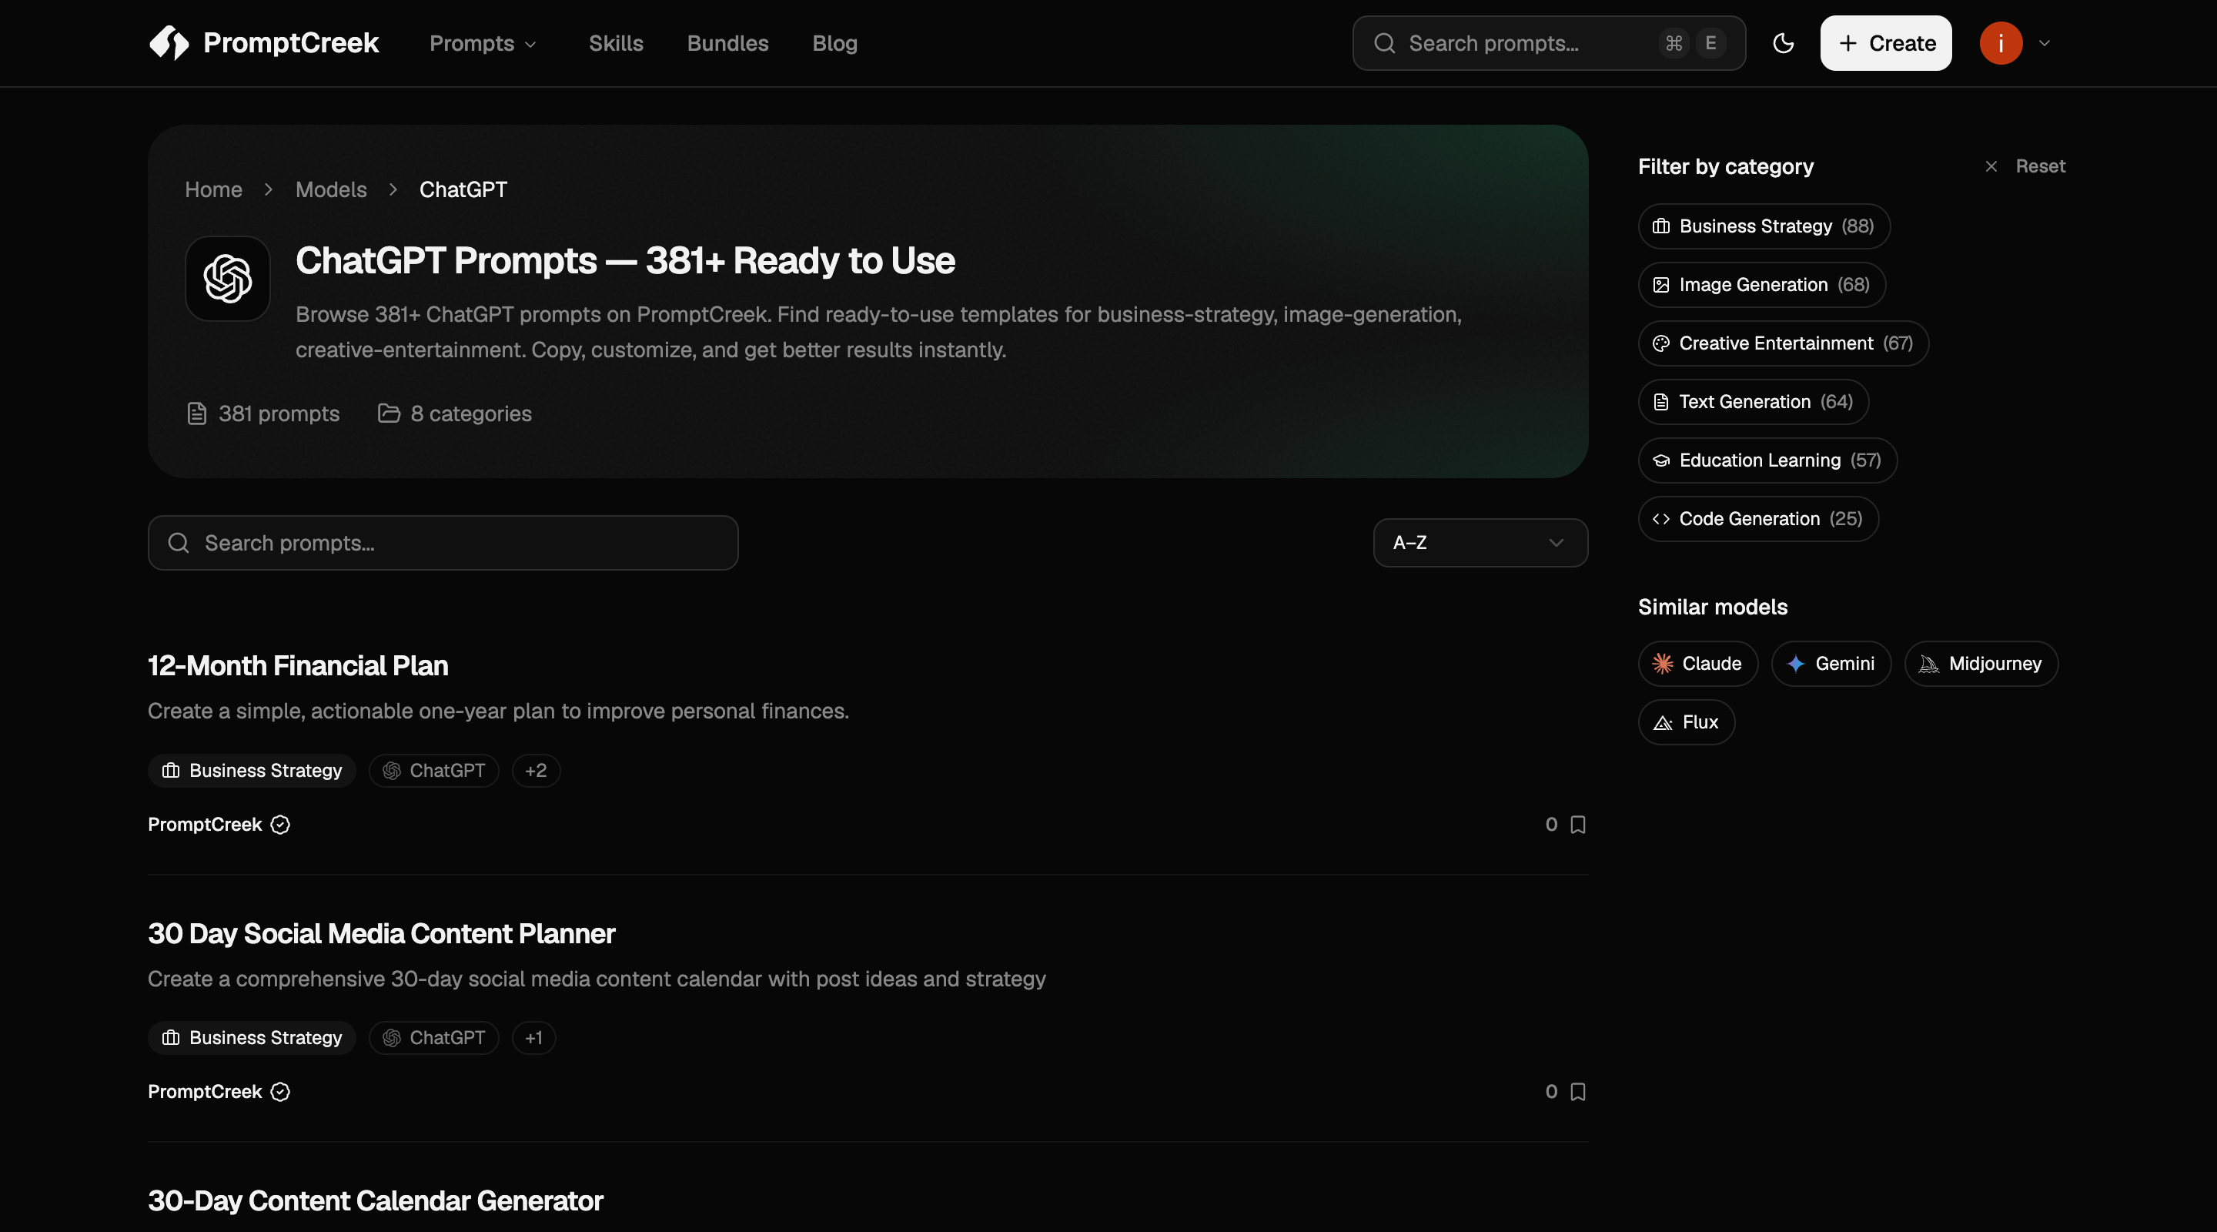Click the 381 prompts document icon
2217x1232 pixels.
coord(197,414)
